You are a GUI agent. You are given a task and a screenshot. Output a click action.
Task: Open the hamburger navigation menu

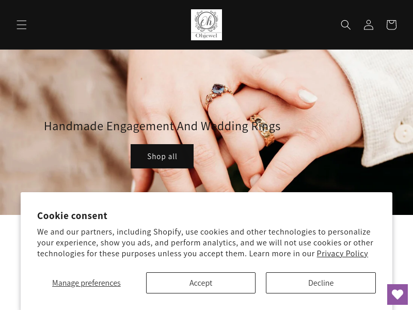(22, 25)
